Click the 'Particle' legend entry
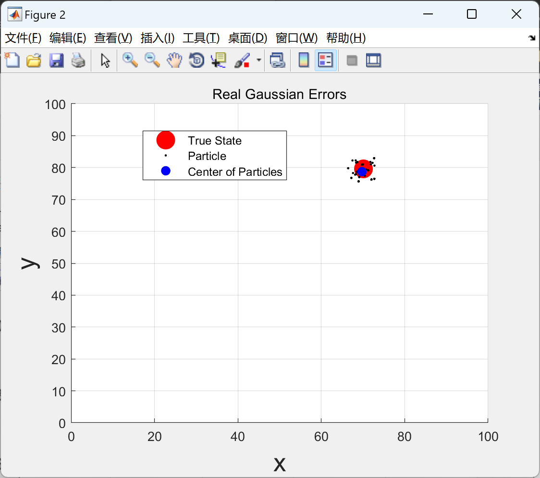 (x=207, y=156)
